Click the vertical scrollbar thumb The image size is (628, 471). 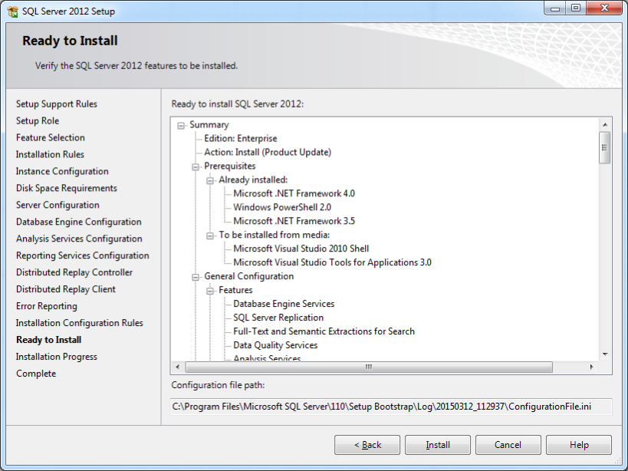[x=605, y=147]
